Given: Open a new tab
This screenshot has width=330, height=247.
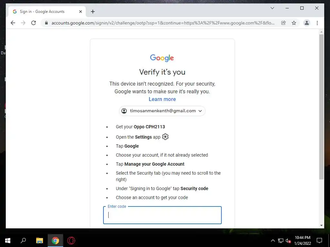Looking at the screenshot, I should (93, 12).
